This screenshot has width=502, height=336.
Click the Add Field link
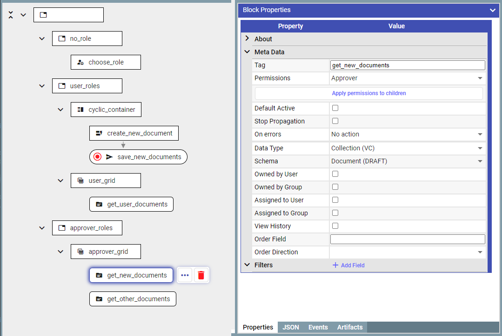click(348, 265)
